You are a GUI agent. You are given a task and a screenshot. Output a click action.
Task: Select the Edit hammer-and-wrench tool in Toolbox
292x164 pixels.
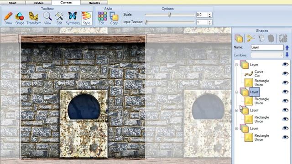59,18
